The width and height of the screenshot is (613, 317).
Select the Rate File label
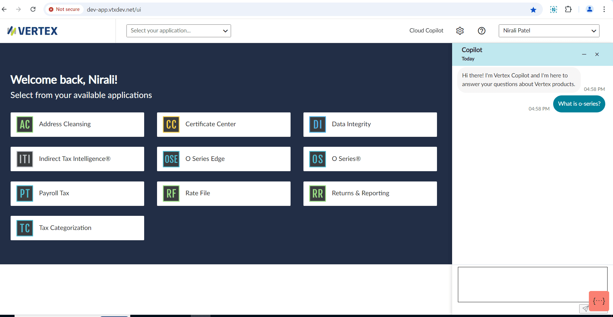tap(198, 193)
